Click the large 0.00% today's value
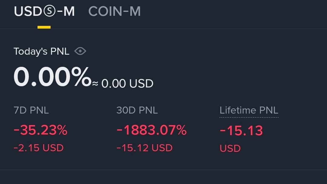Viewport: 327px width, 184px height. [x=52, y=77]
